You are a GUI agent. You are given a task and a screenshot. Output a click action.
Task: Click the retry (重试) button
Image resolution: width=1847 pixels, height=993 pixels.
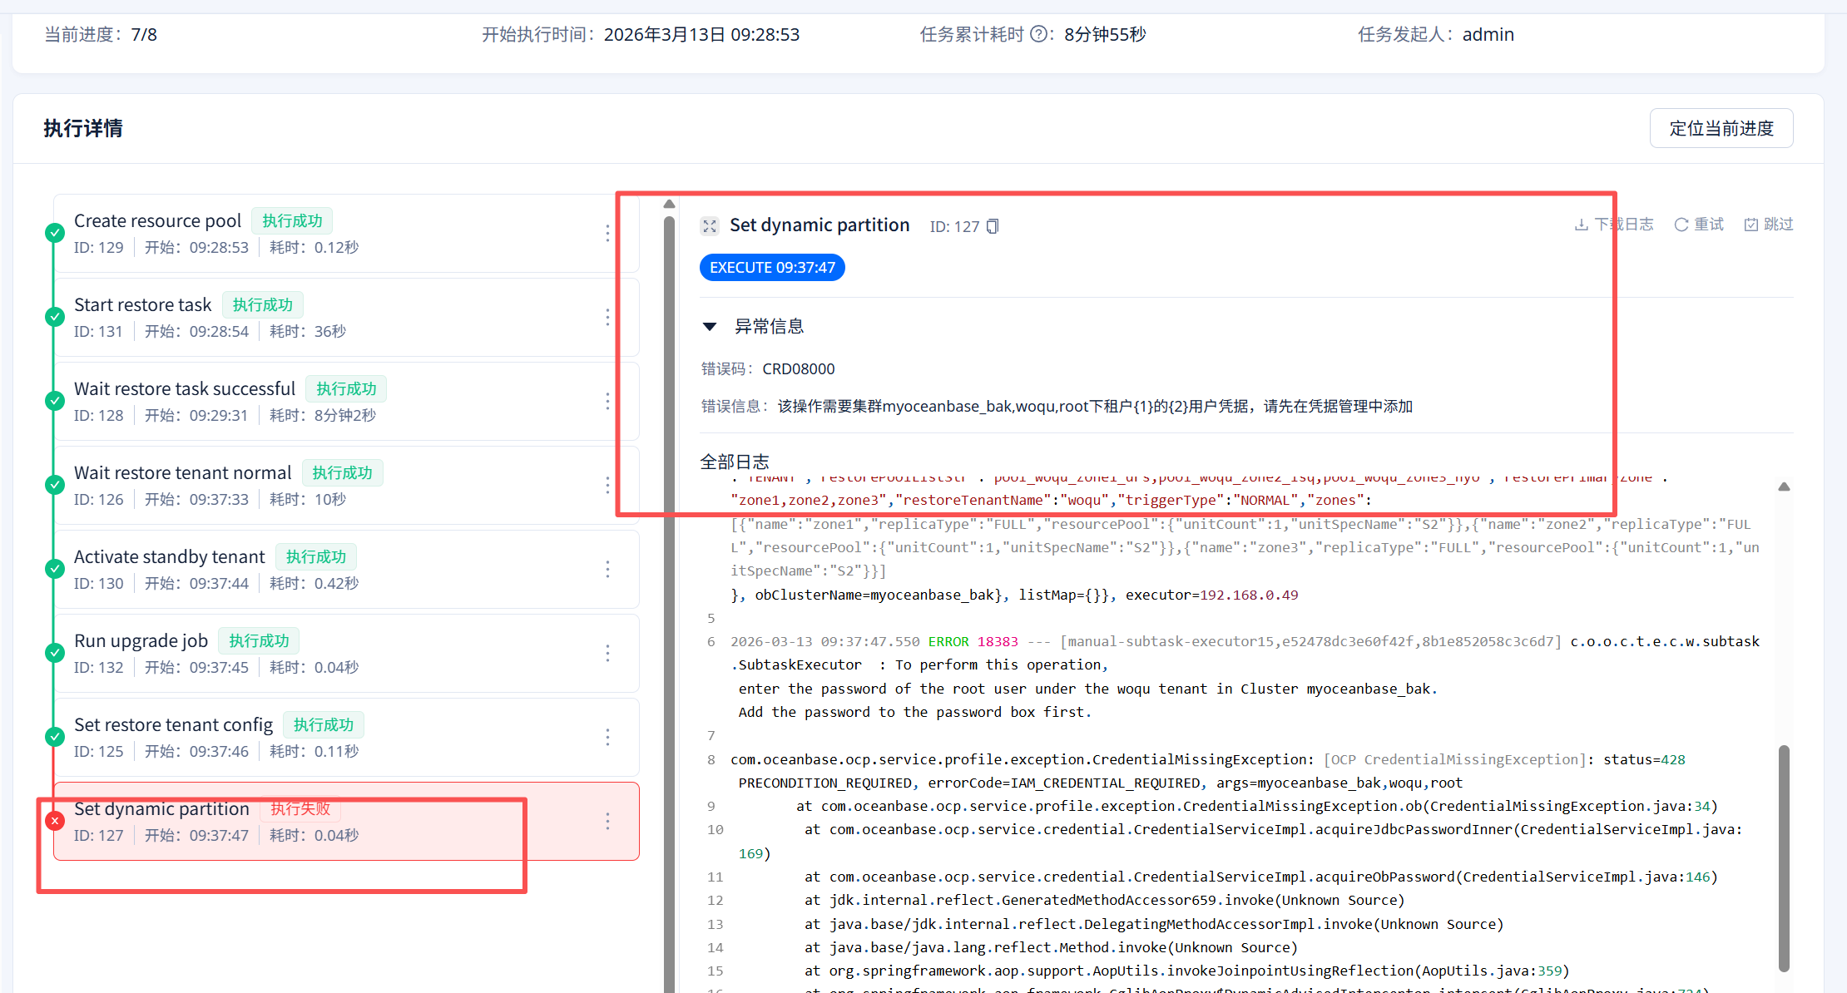[1699, 225]
